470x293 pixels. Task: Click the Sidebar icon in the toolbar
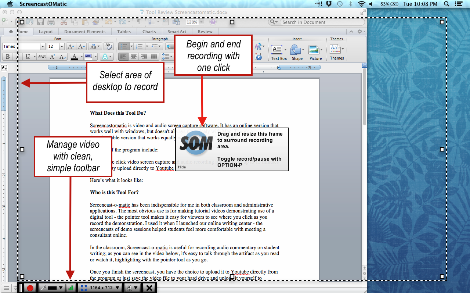pyautogui.click(x=152, y=22)
